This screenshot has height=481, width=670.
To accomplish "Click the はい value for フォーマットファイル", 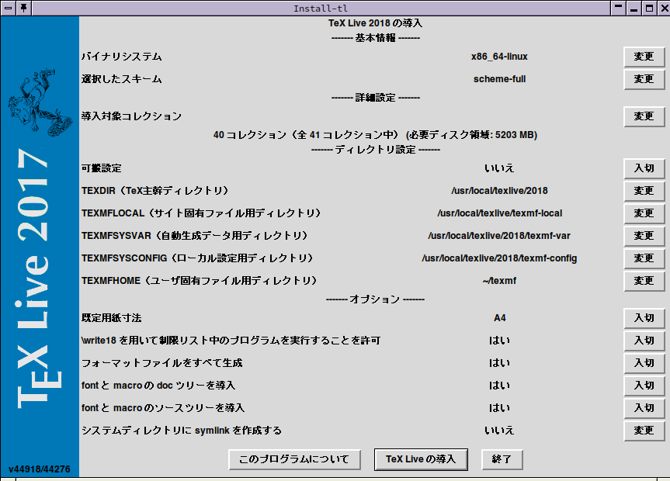I will pyautogui.click(x=499, y=362).
